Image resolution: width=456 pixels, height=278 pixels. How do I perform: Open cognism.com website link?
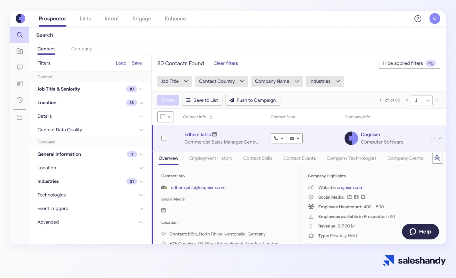pos(350,188)
